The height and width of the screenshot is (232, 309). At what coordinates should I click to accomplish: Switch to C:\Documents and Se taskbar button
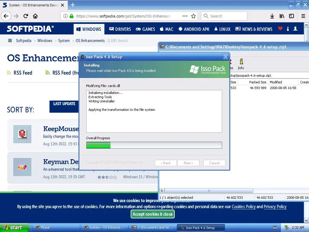pyautogui.click(x=153, y=228)
